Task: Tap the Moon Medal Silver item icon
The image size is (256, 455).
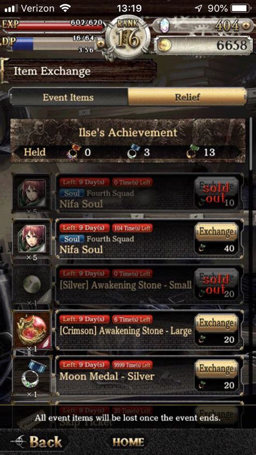Action: (x=32, y=376)
